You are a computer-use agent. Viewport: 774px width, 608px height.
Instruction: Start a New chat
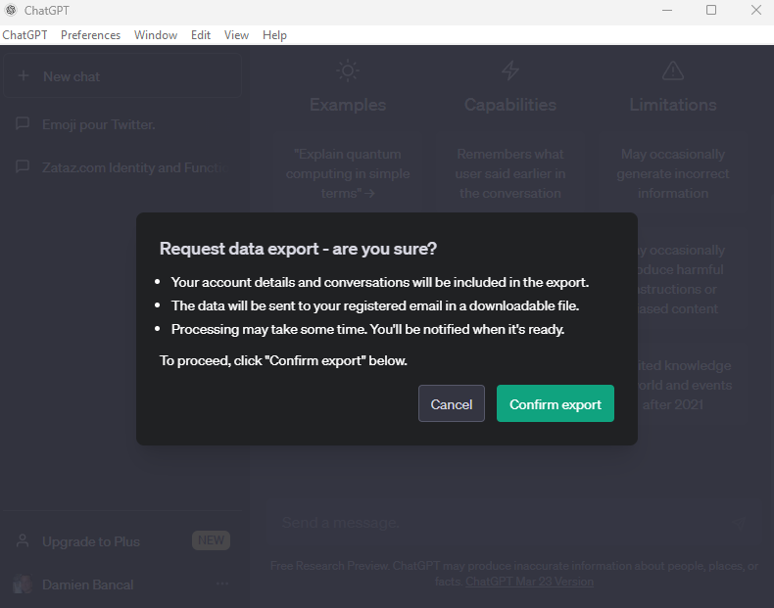pyautogui.click(x=122, y=76)
